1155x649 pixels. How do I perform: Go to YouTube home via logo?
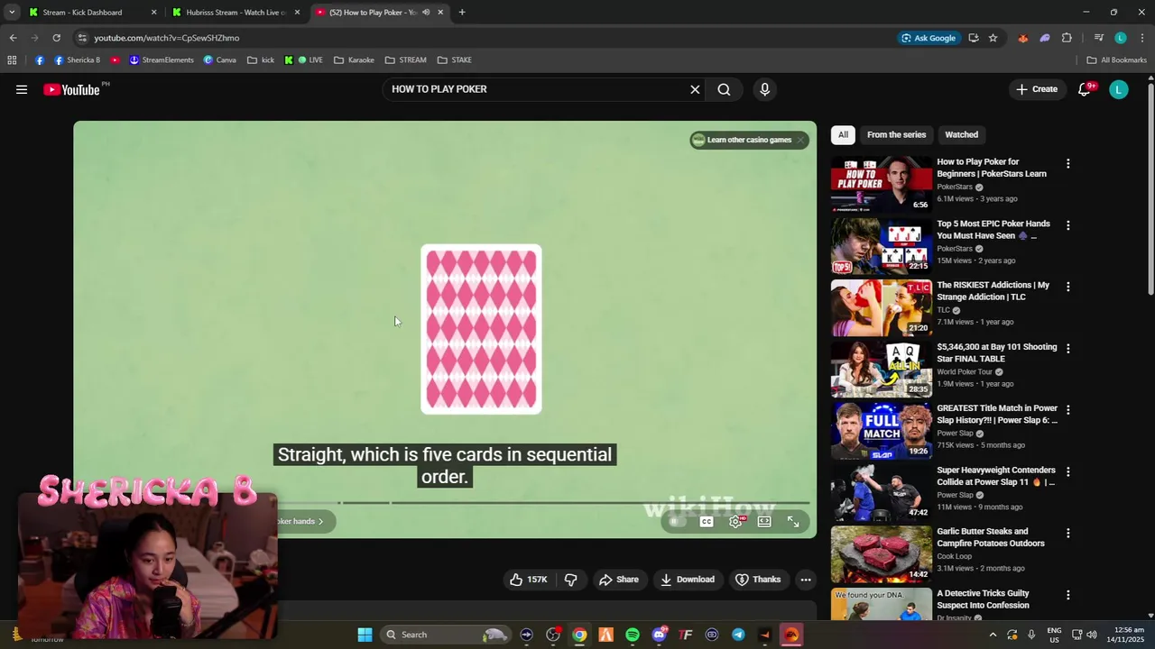click(x=71, y=89)
